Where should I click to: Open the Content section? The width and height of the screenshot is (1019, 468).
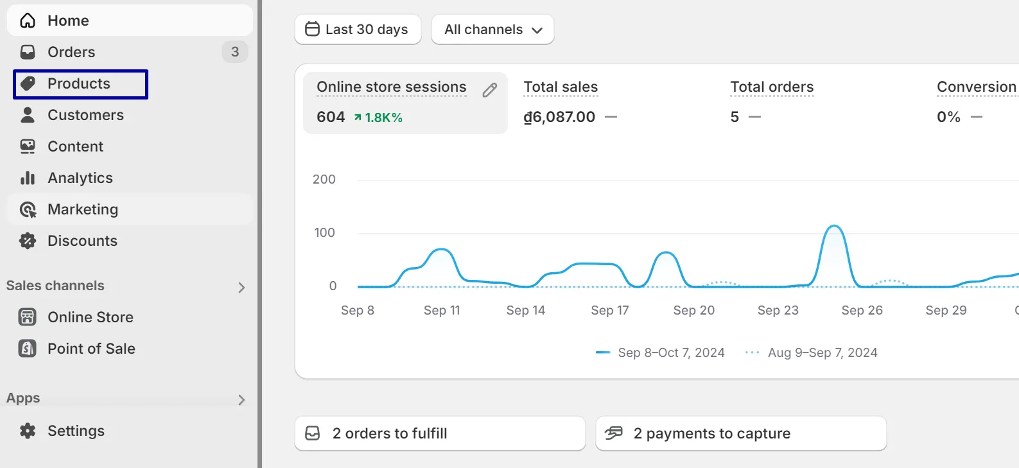[x=130, y=146]
